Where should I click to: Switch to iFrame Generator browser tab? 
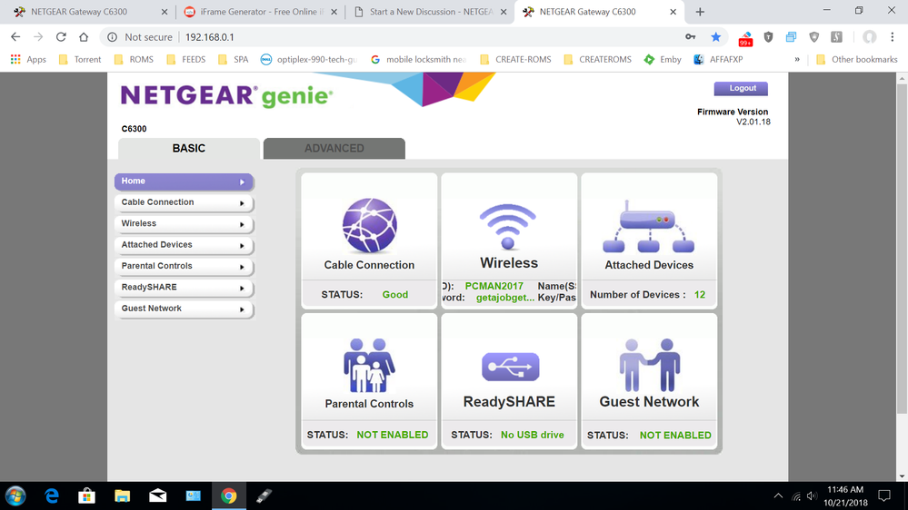(261, 12)
